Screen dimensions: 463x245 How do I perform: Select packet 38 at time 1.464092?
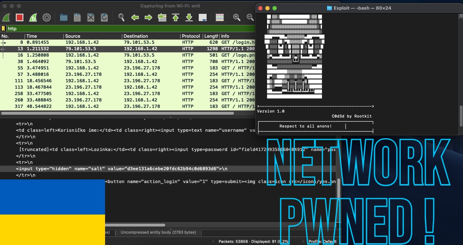[x=128, y=62]
